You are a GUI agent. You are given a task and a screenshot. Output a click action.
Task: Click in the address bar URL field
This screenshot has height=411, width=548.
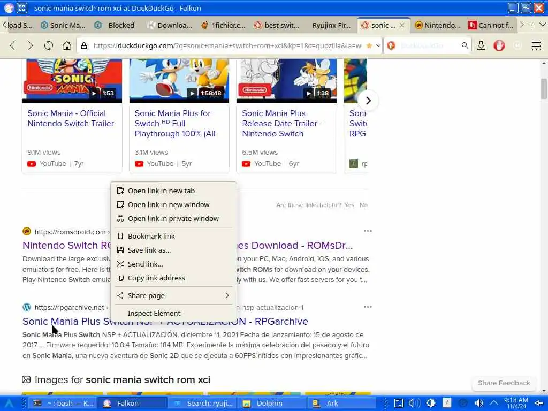[x=227, y=45]
